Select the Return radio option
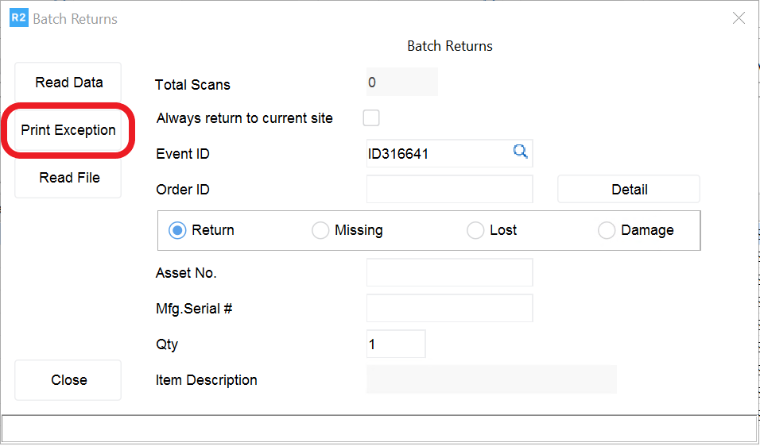Viewport: 760px width, 446px height. pos(177,230)
